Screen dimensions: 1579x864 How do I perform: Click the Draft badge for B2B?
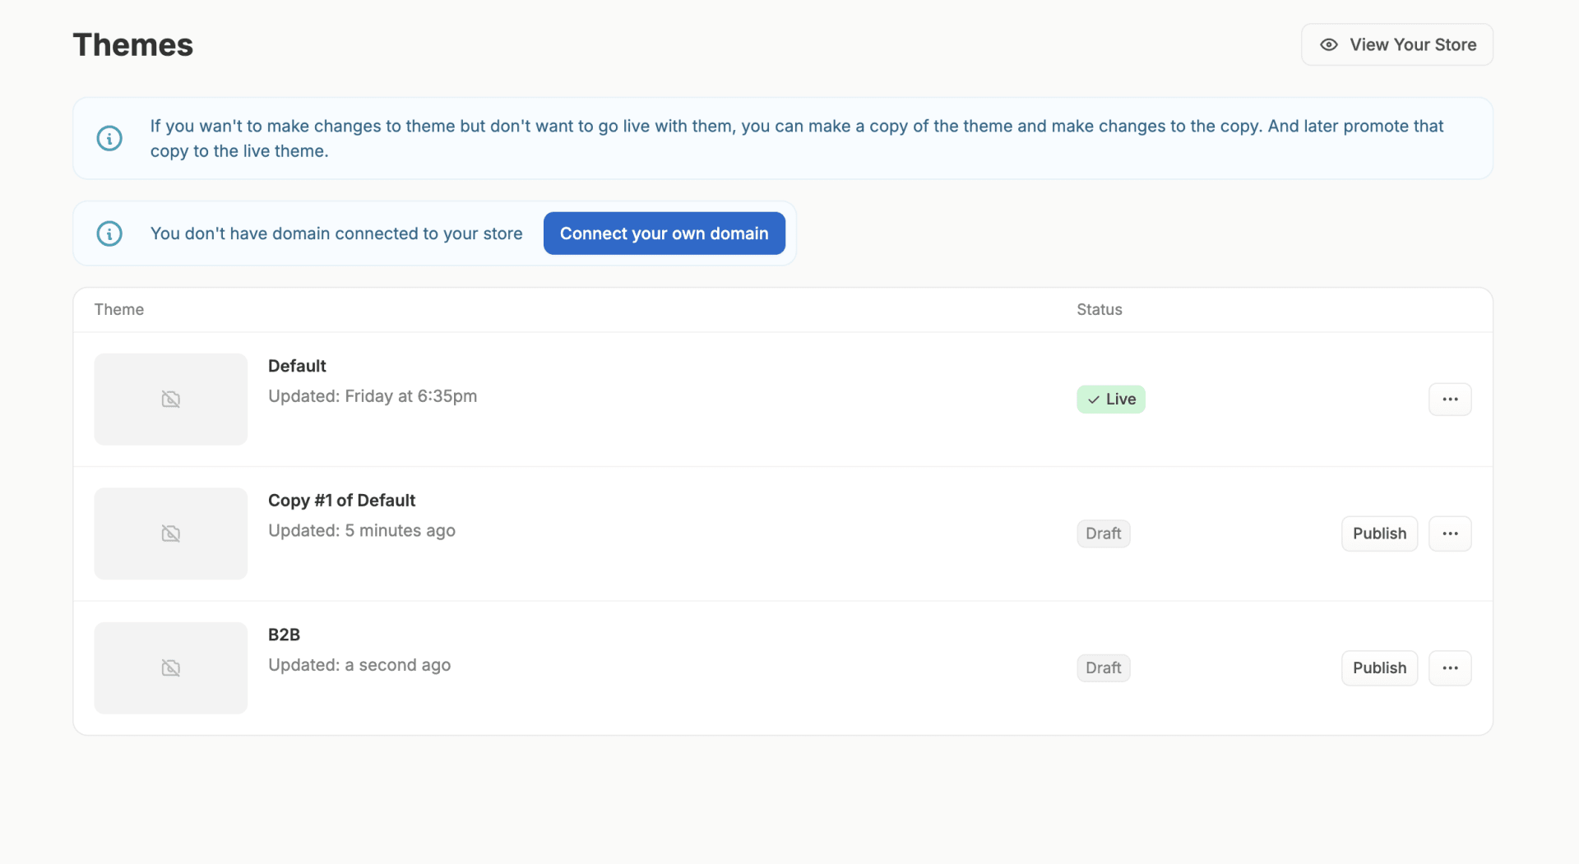pos(1104,668)
